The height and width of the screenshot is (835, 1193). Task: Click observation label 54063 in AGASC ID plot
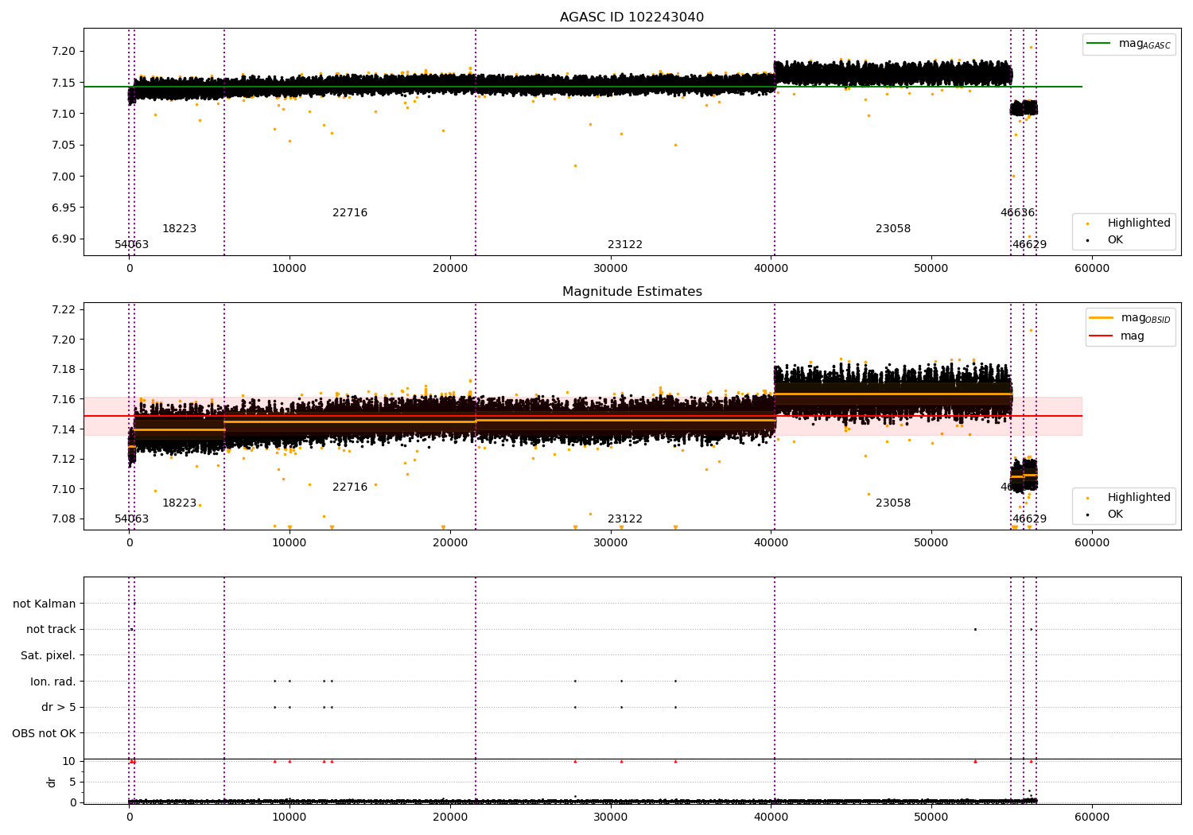(132, 245)
